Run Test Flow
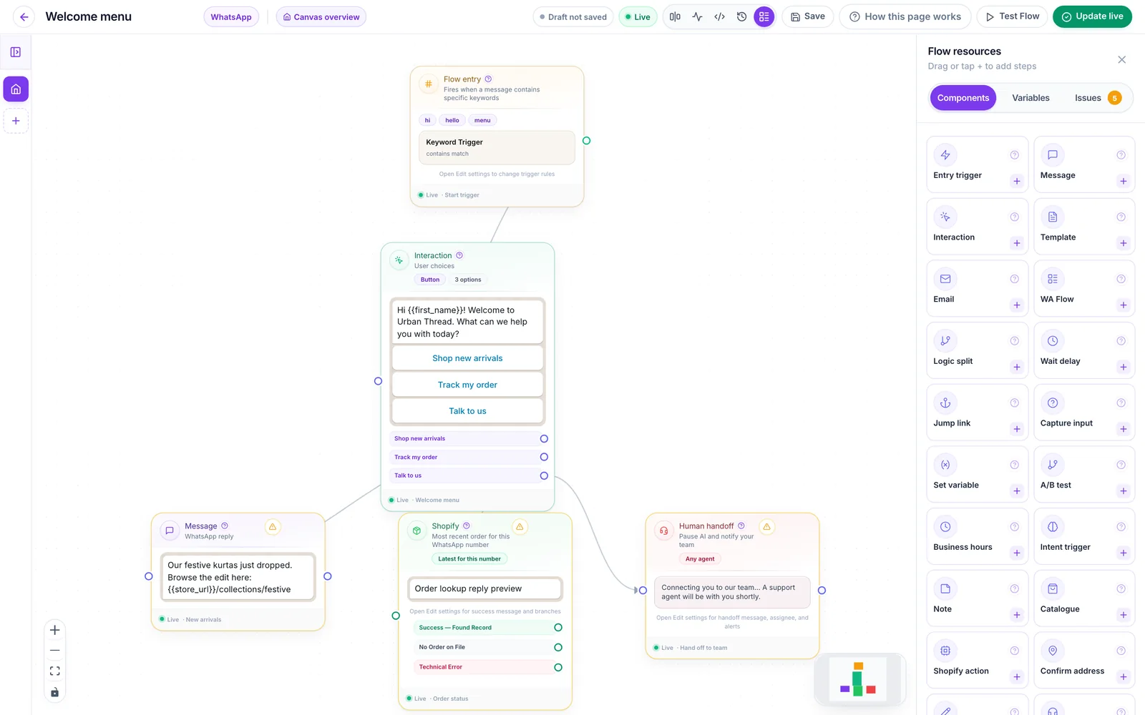Viewport: 1145px width, 715px height. click(1013, 16)
